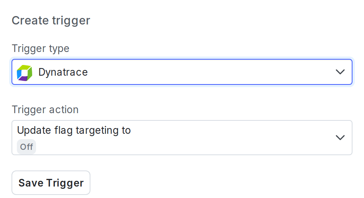Click the green-blue Dynatrace cube icon

25,72
